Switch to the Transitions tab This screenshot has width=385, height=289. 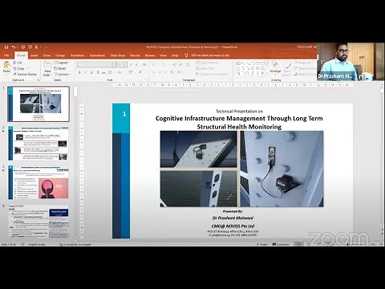[77, 55]
